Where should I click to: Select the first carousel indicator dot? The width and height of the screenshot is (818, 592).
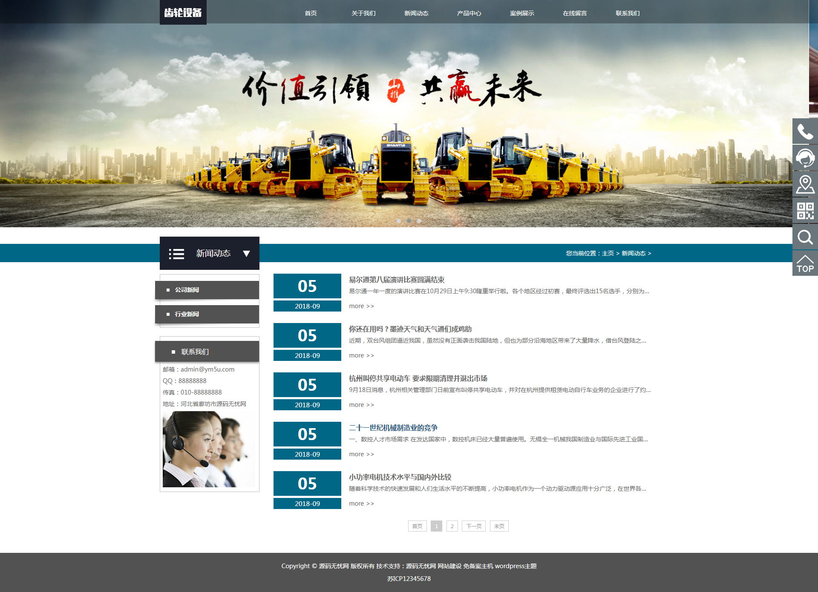[x=399, y=221]
